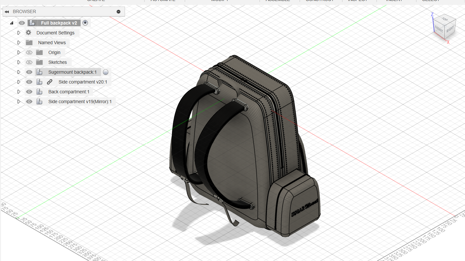Expand the Side compartment v20:1 component

tap(19, 82)
